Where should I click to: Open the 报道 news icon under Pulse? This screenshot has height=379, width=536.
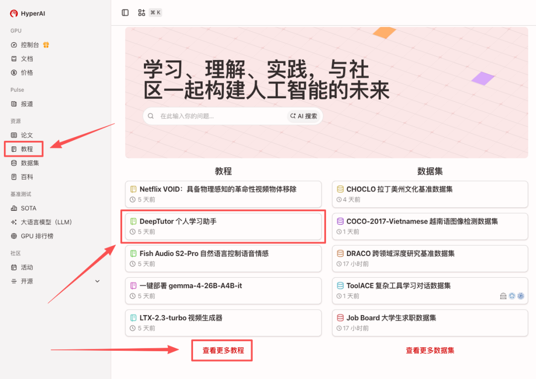click(14, 104)
